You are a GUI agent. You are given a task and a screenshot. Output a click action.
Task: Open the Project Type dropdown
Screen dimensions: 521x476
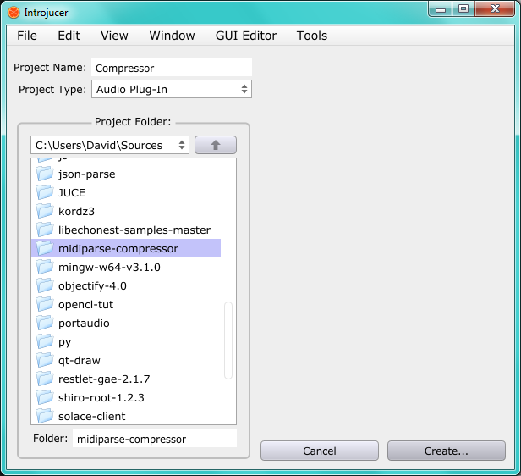[x=172, y=89]
